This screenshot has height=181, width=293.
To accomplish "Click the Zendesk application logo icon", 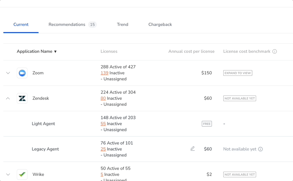I will click(22, 98).
